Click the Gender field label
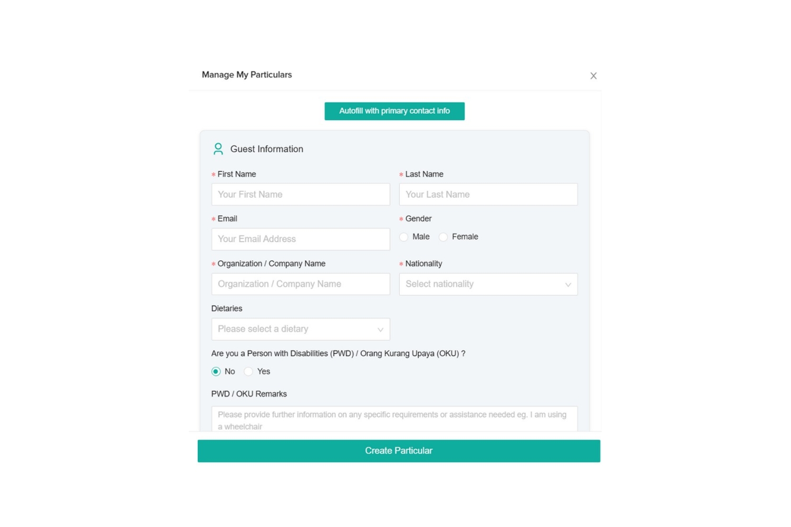791x527 pixels. point(418,219)
